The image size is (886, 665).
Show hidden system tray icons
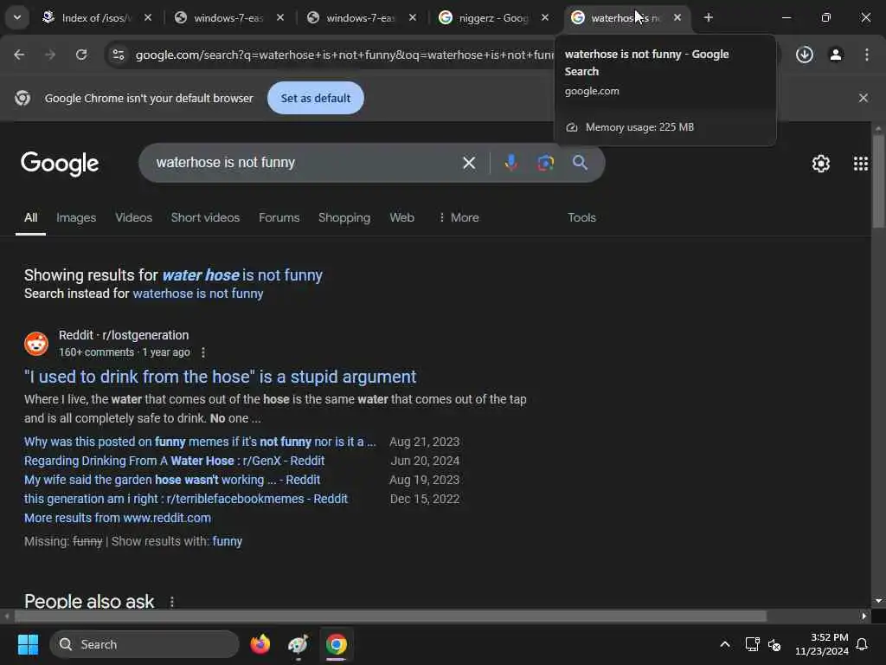(724, 644)
